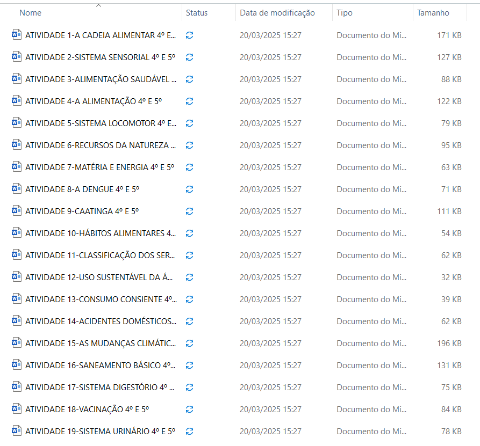The height and width of the screenshot is (446, 480).
Task: Click the 75 KB size cell
Action: pyautogui.click(x=451, y=387)
